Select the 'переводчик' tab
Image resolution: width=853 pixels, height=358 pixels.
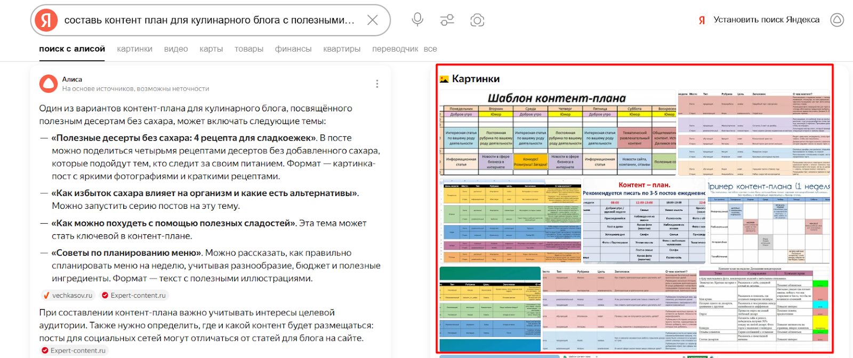point(395,49)
